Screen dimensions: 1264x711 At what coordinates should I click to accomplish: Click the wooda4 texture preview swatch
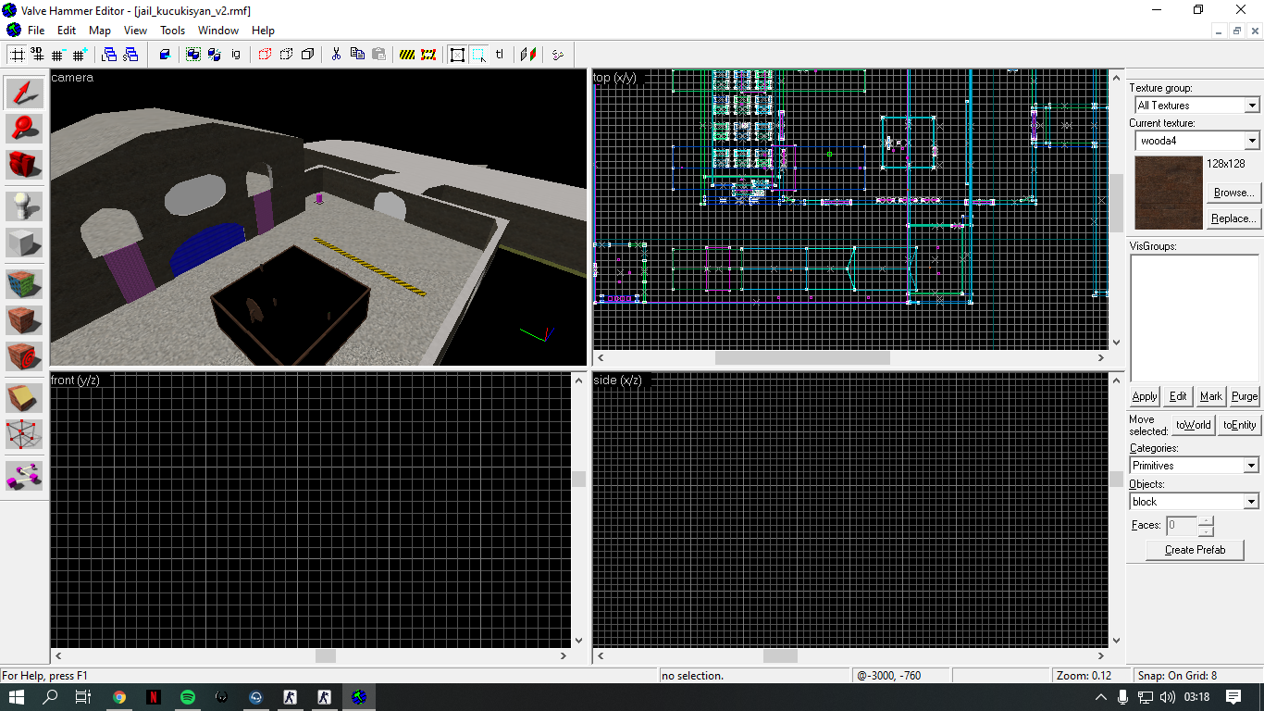(x=1168, y=193)
